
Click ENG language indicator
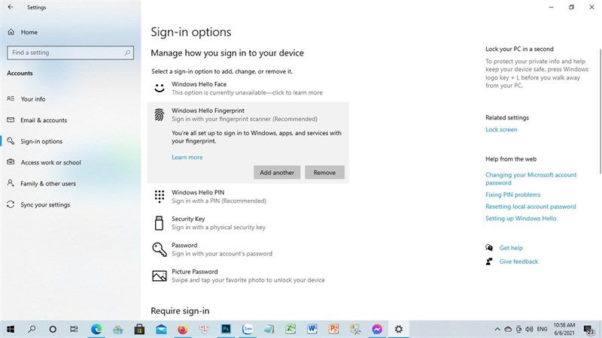542,329
